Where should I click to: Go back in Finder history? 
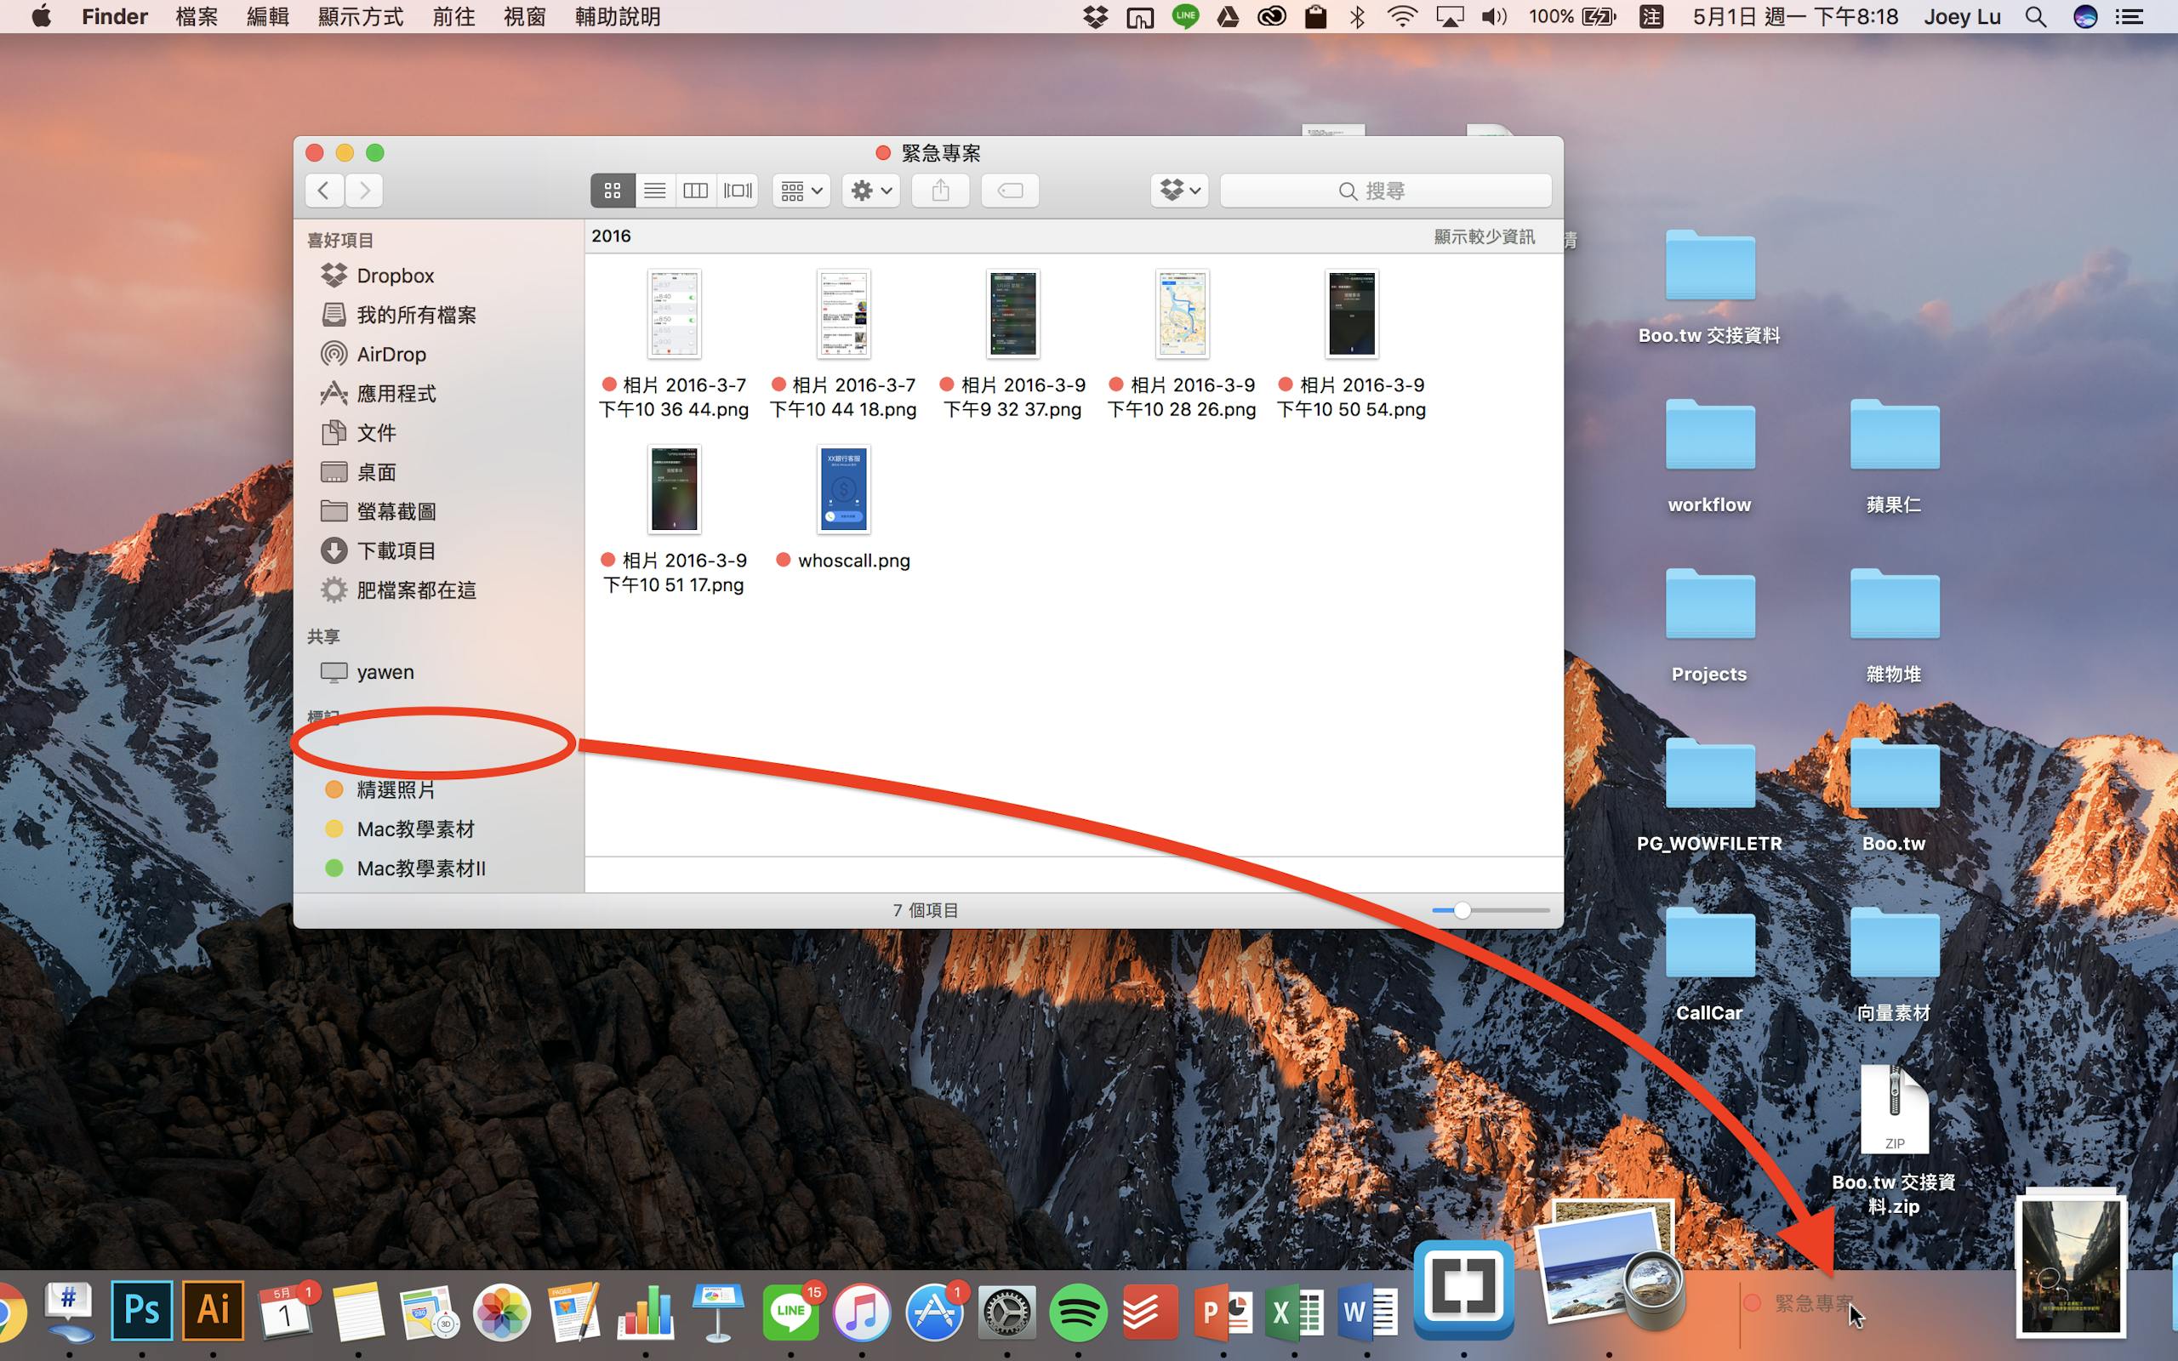[x=324, y=191]
